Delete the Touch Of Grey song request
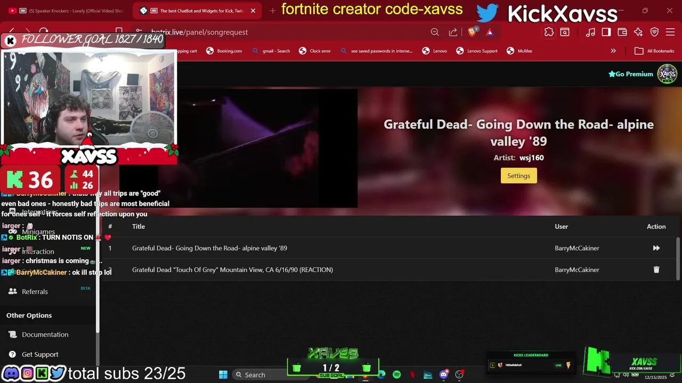Viewport: 682px width, 383px height. pos(656,270)
